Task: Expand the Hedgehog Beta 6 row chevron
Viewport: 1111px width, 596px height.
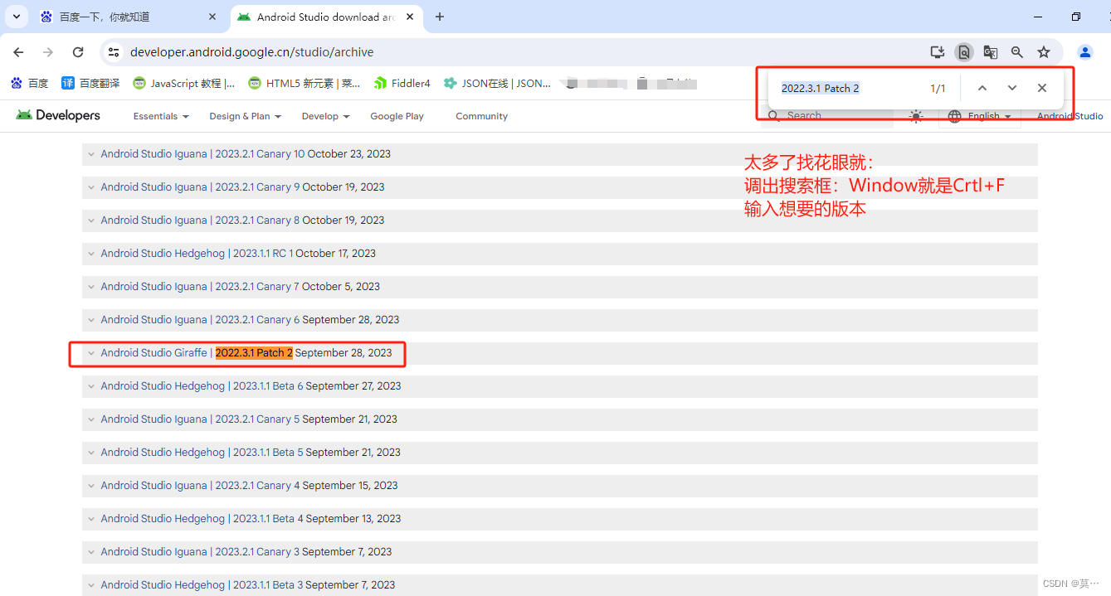Action: point(91,386)
